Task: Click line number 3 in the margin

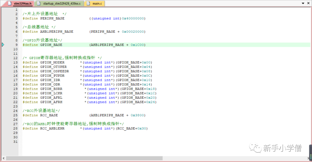Action: pos(16,18)
